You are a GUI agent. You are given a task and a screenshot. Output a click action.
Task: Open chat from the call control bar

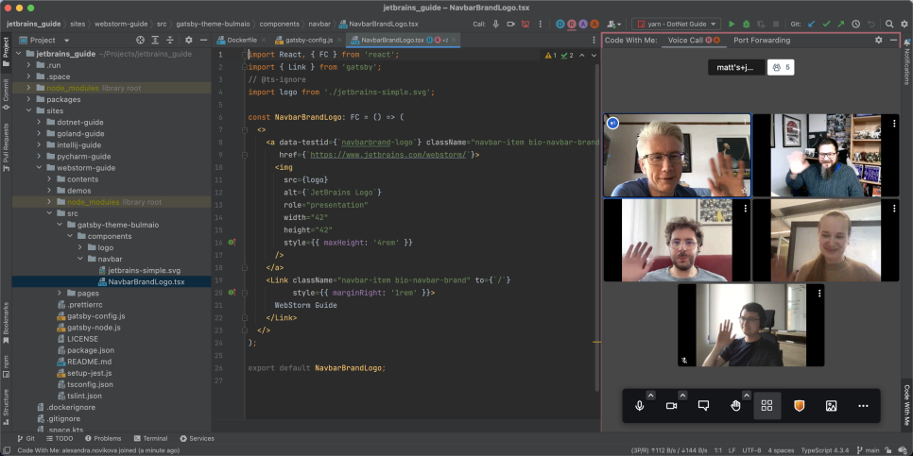click(703, 406)
